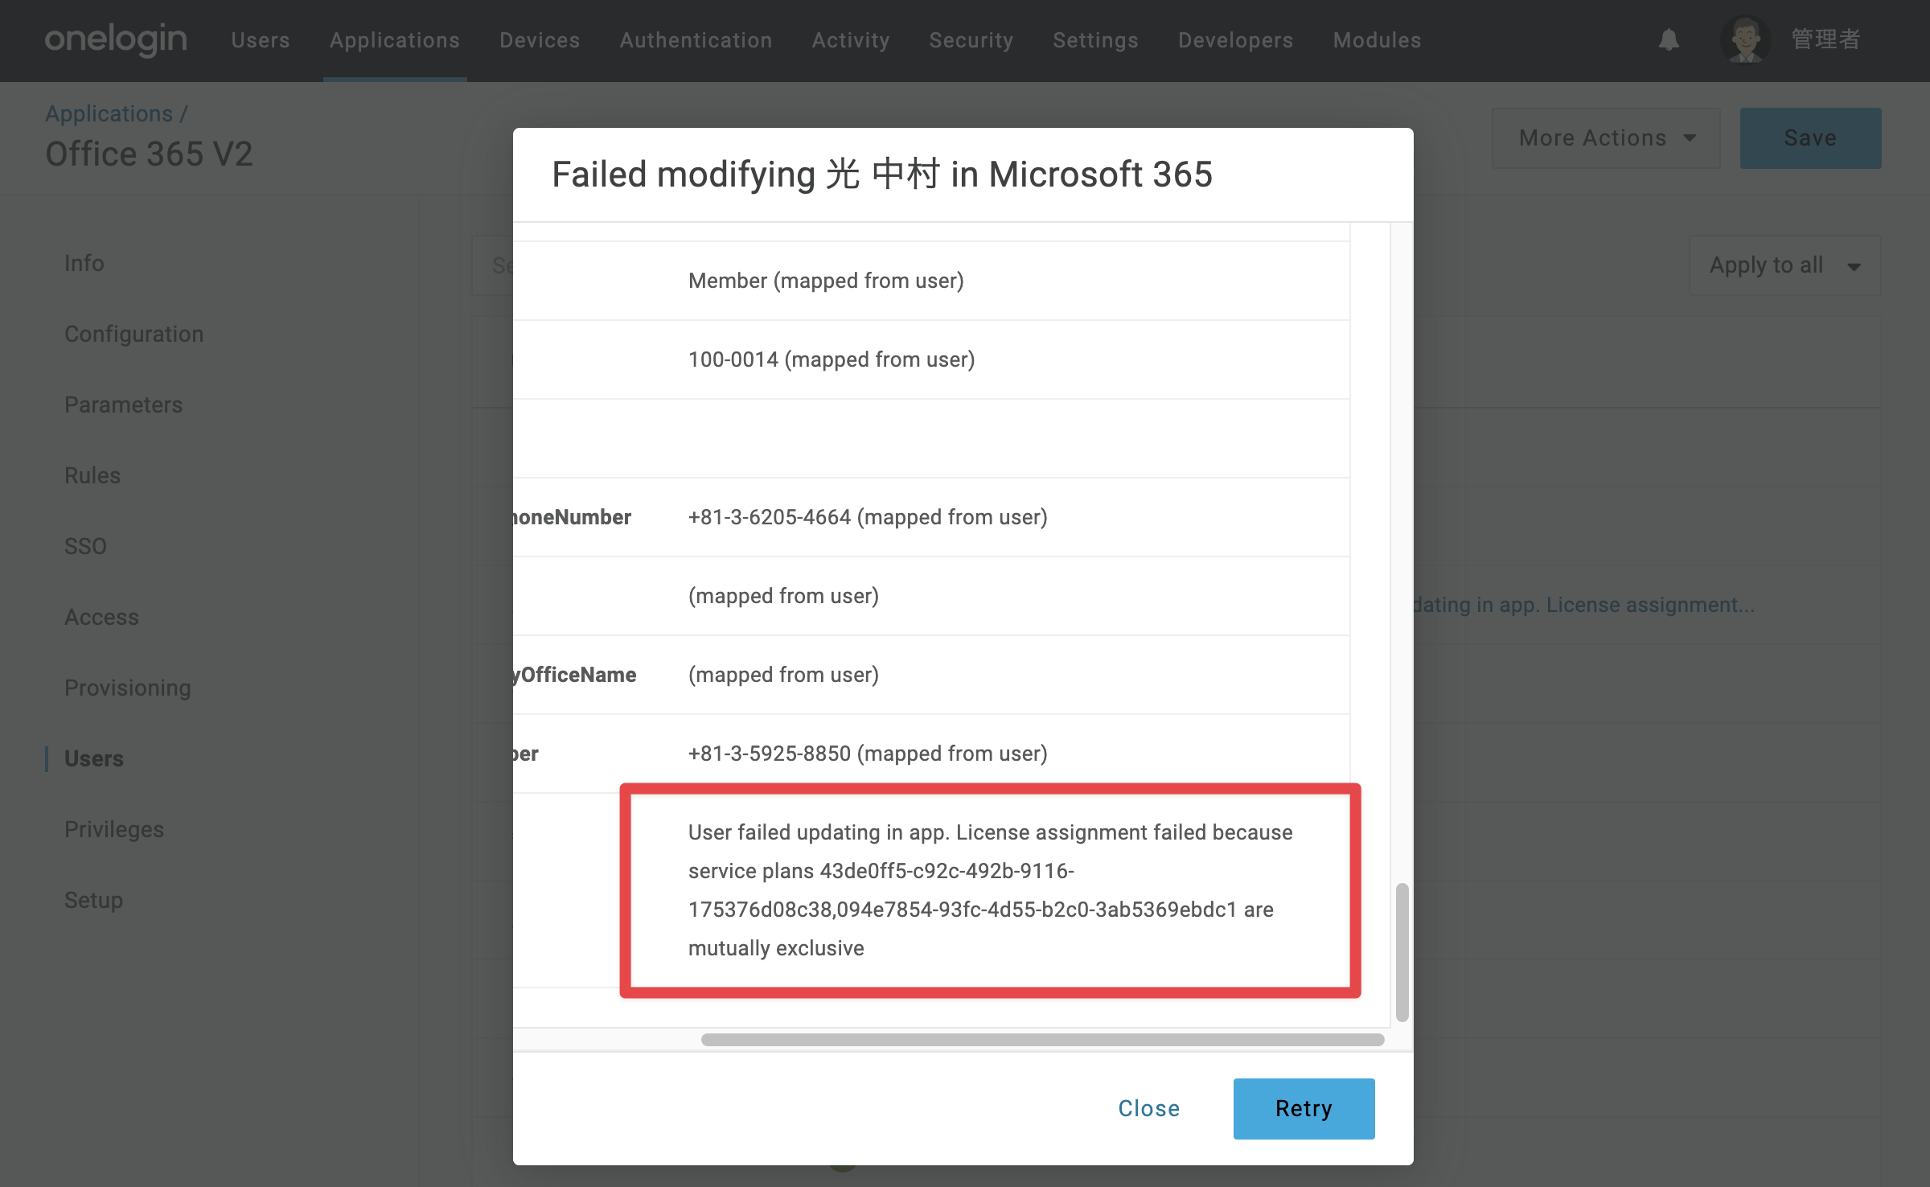Open the notifications bell
This screenshot has width=1930, height=1187.
[1669, 40]
